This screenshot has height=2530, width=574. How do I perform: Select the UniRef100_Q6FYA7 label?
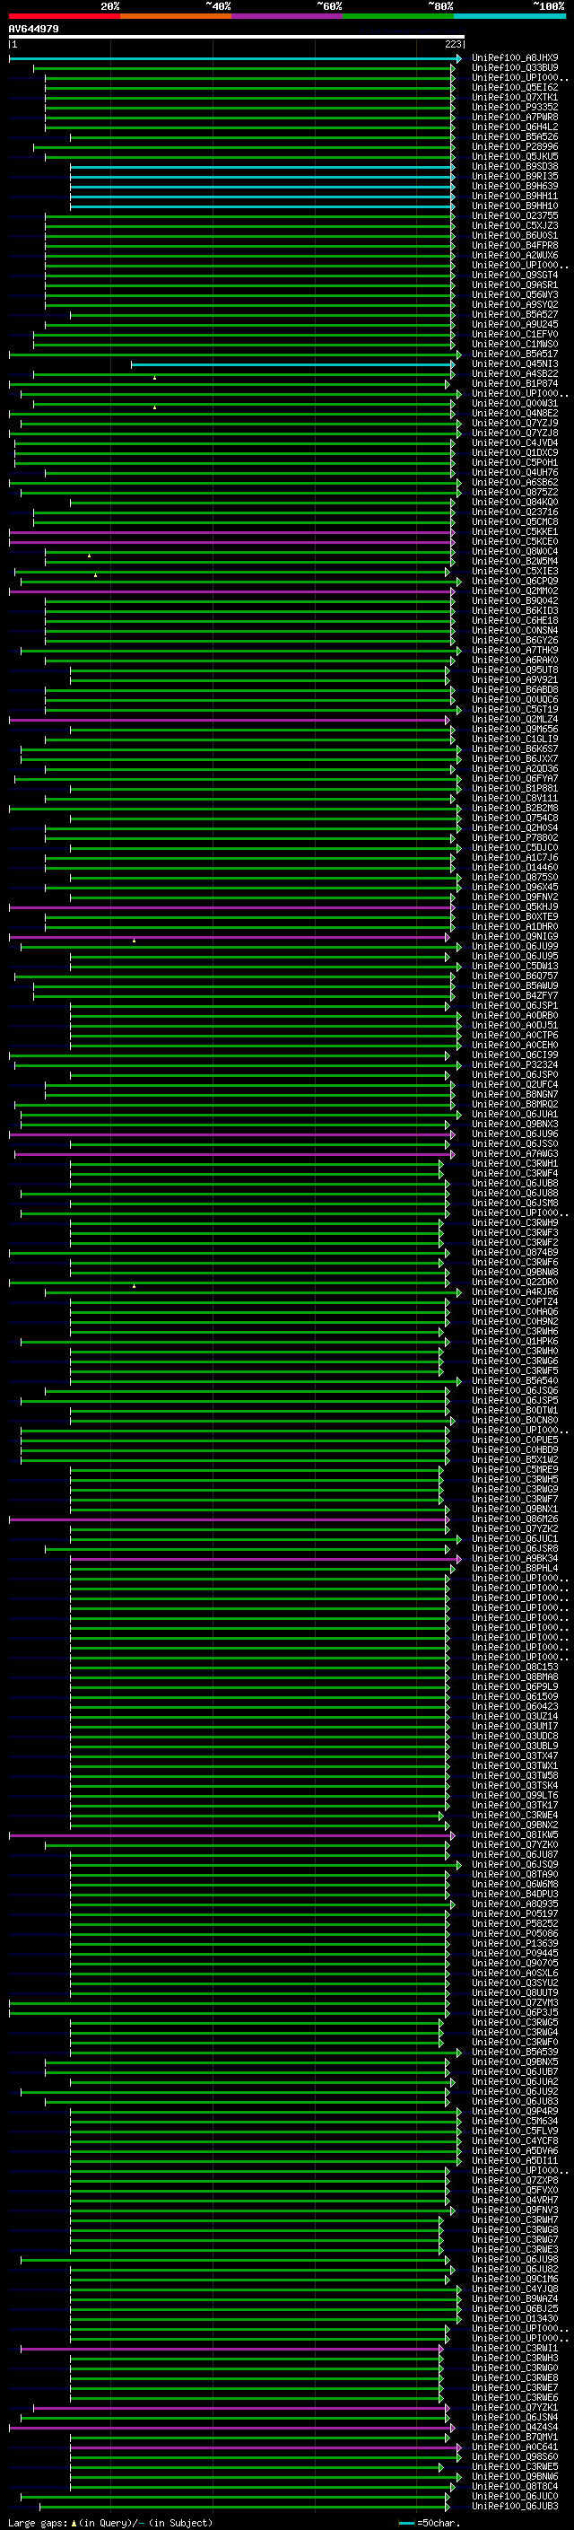click(x=515, y=779)
